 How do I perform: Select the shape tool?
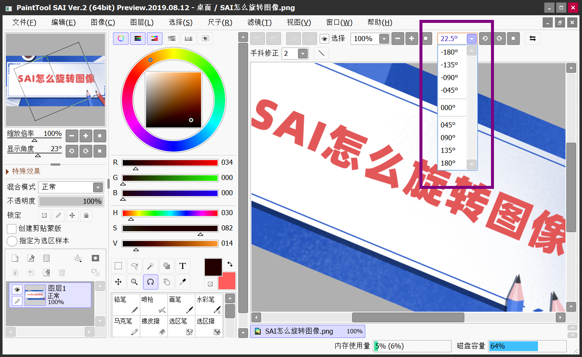tap(166, 266)
